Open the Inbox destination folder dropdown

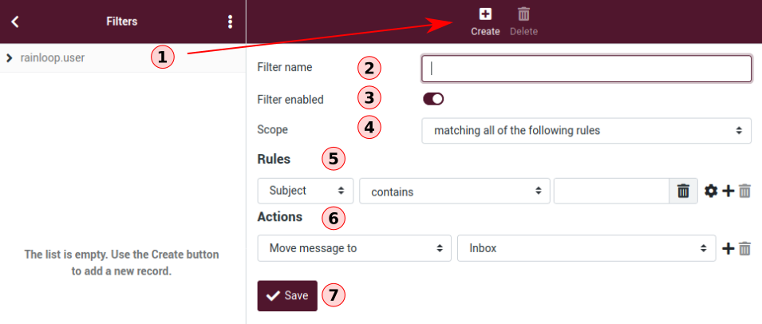point(586,248)
